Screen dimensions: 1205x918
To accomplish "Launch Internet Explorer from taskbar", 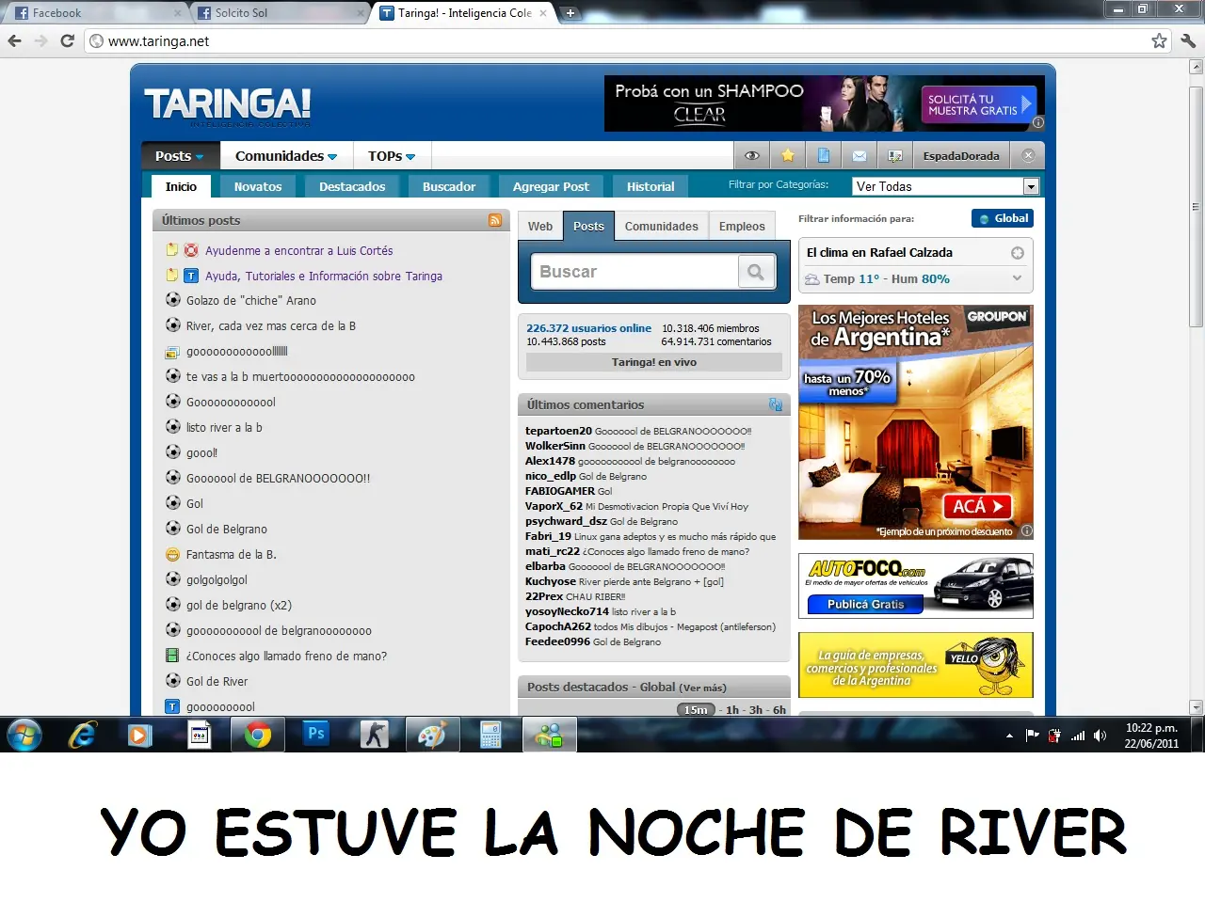I will (83, 735).
